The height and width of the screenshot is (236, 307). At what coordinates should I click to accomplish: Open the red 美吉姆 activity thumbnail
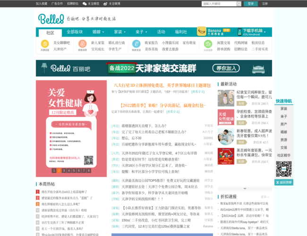tap(226, 156)
